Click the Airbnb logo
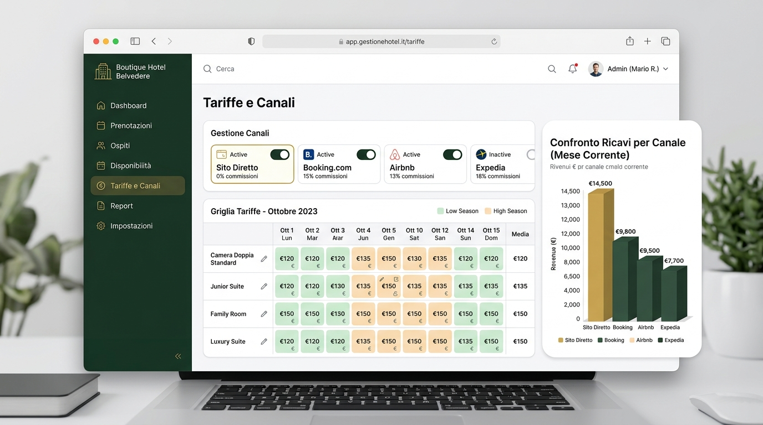 pos(395,154)
